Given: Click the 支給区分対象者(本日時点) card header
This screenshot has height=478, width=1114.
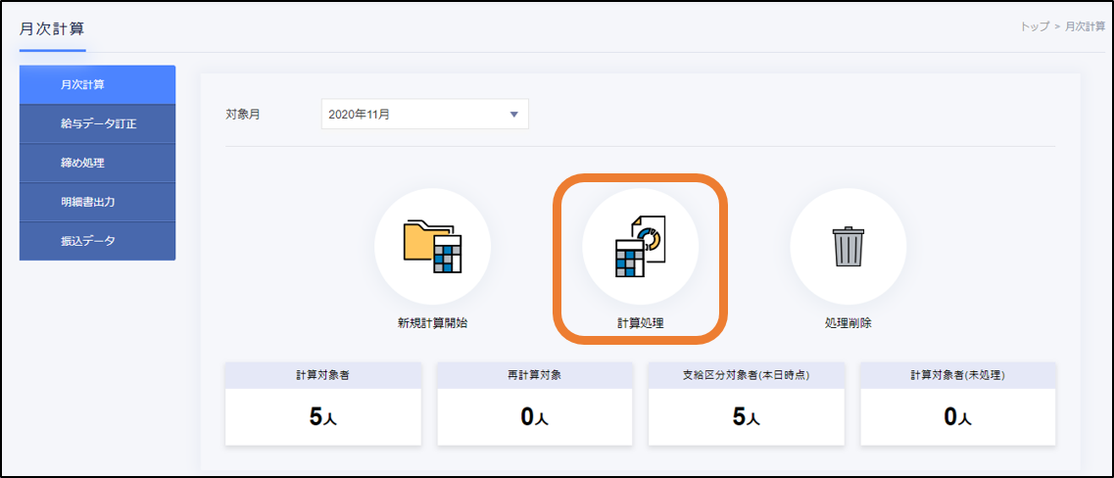Looking at the screenshot, I should pos(747,375).
